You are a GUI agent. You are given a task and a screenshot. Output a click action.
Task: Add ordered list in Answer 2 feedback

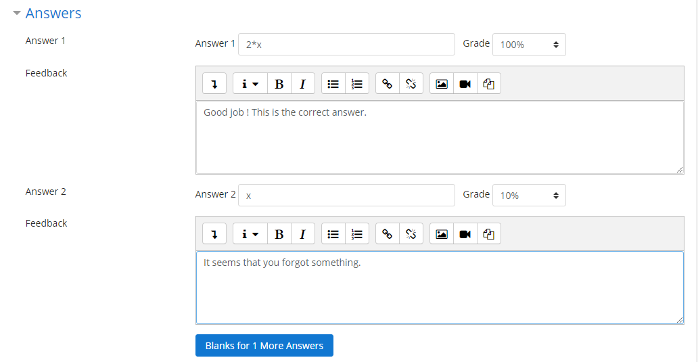click(357, 234)
